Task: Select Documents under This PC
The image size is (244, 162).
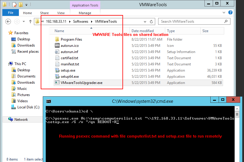Action: (26, 76)
